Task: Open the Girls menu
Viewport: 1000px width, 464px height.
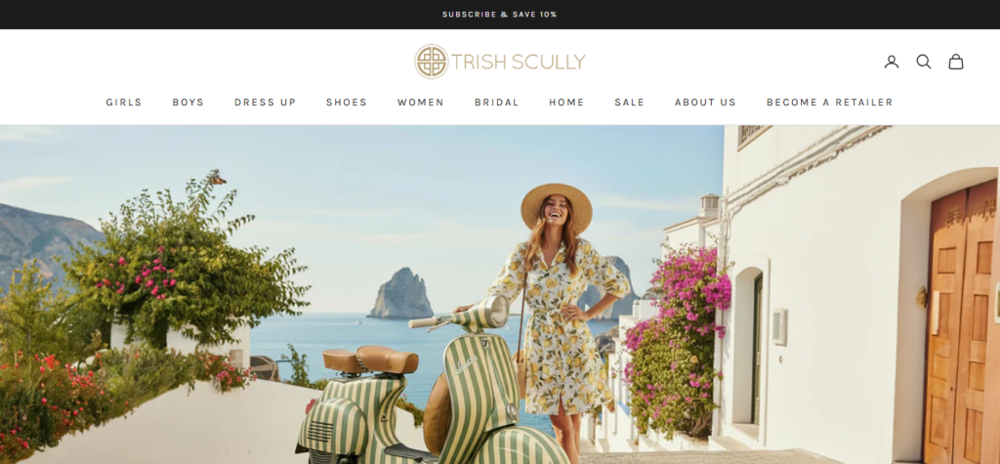Action: (124, 103)
